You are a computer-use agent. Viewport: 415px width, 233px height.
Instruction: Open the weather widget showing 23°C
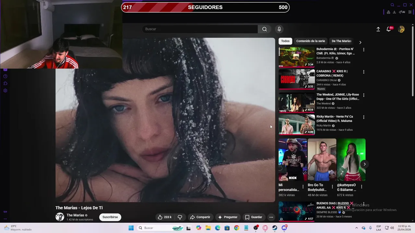pos(18,228)
